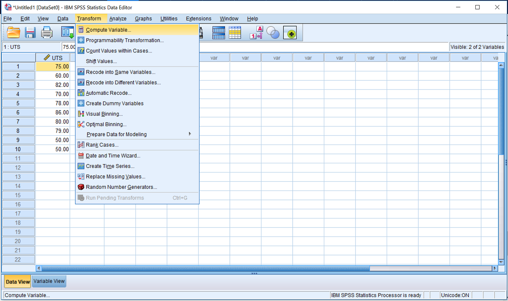Click the Select Cases toolbar icon
The width and height of the screenshot is (508, 301).
click(x=235, y=33)
